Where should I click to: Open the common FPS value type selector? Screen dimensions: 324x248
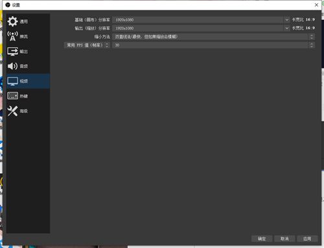click(87, 45)
